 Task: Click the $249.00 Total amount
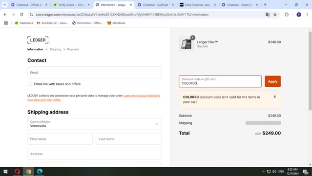[x=271, y=133]
